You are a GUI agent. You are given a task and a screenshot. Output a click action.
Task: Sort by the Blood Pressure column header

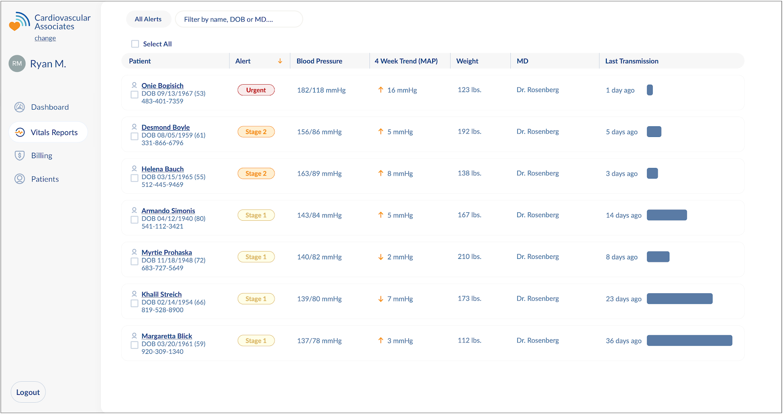pyautogui.click(x=319, y=61)
